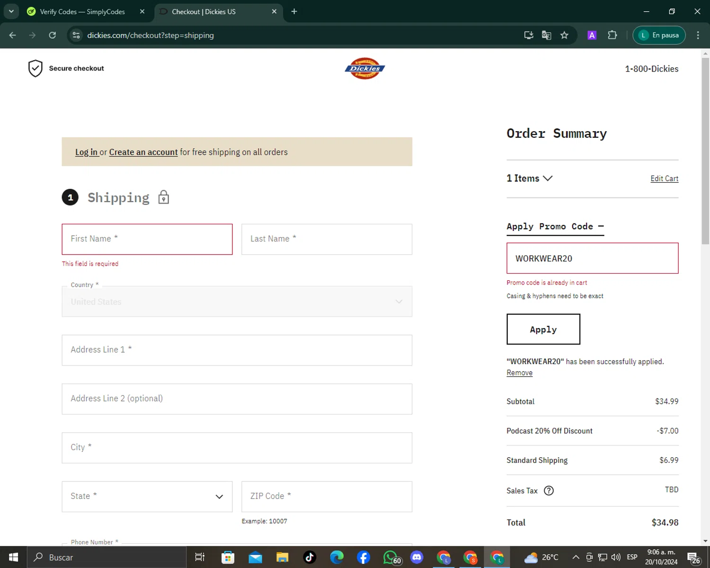Viewport: 710px width, 568px height.
Task: Click the Edit Cart link
Action: coord(664,178)
